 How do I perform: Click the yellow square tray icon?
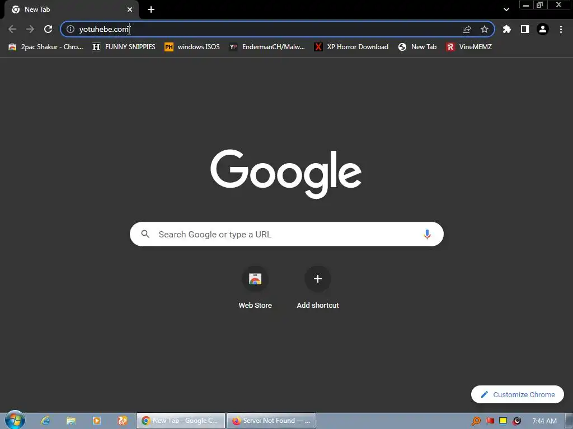pos(503,421)
